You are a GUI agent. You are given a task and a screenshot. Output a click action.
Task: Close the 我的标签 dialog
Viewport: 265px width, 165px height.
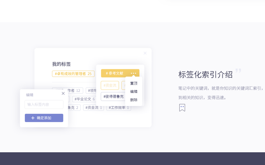pyautogui.click(x=145, y=53)
